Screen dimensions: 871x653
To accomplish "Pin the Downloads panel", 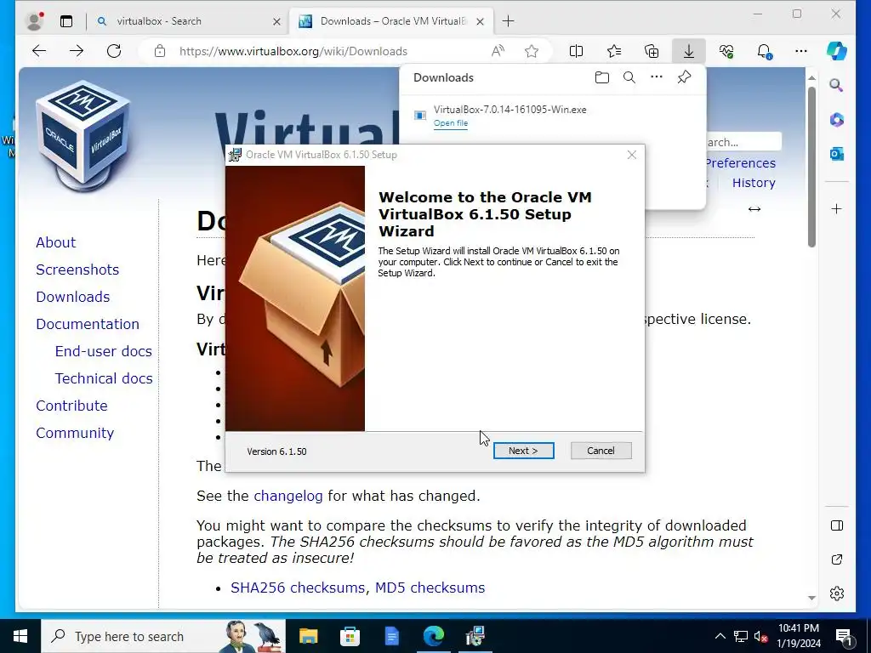I will click(684, 77).
